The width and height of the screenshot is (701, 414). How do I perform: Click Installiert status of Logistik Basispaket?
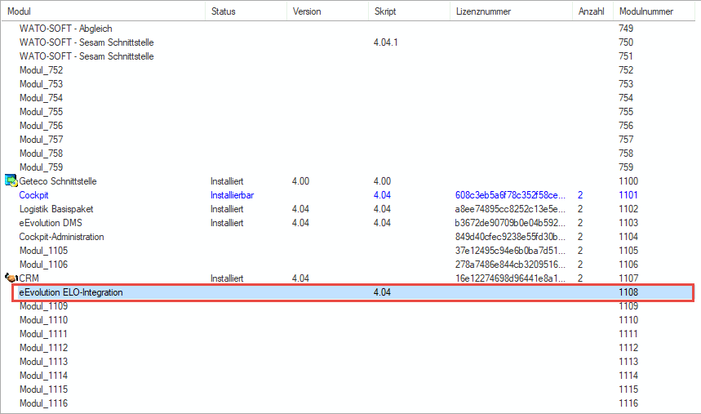pyautogui.click(x=227, y=208)
